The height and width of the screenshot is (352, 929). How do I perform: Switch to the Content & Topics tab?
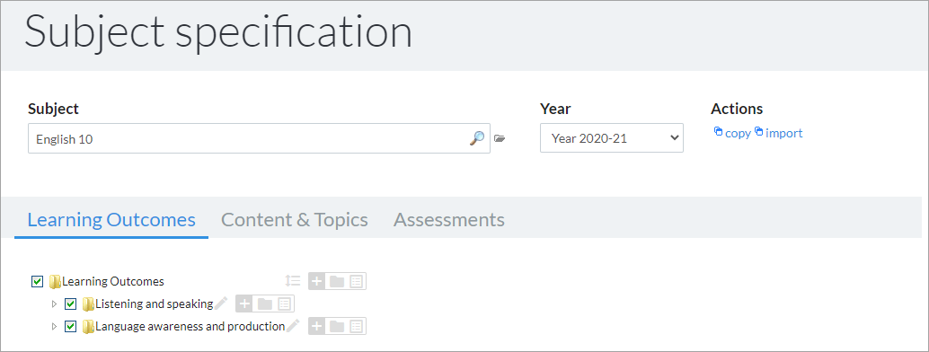pos(295,220)
